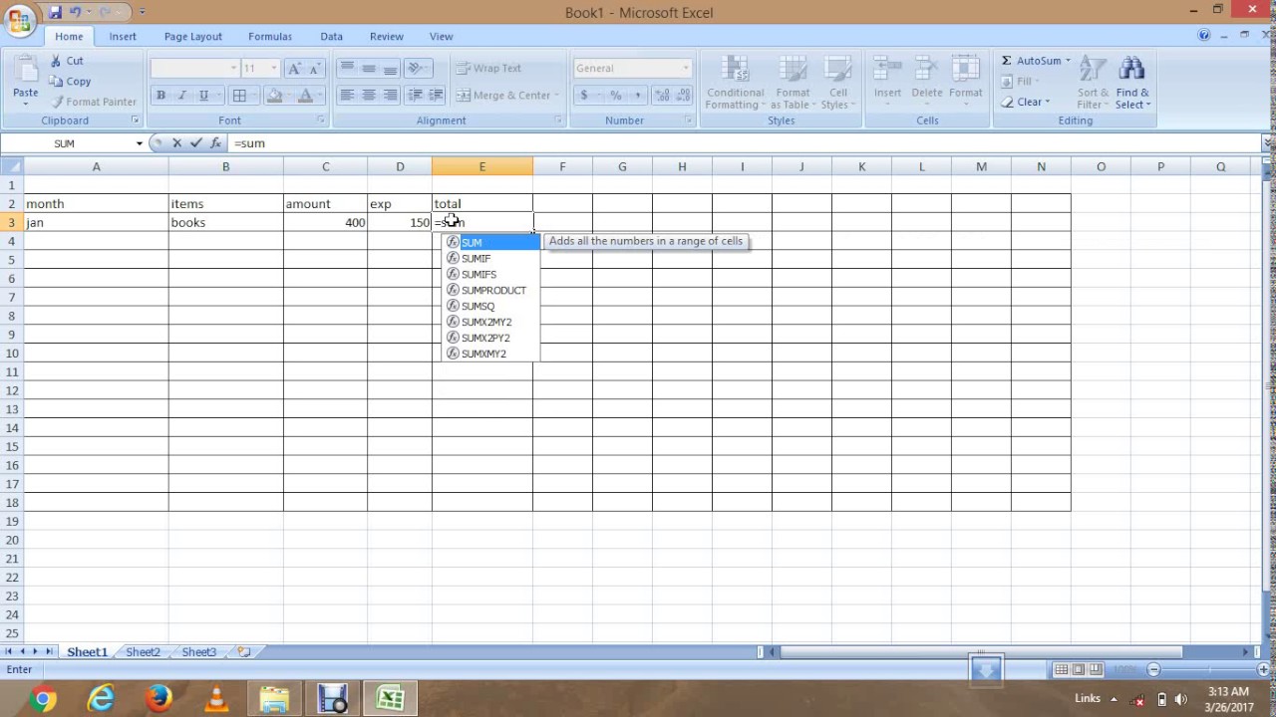Select SUMSQ from the autocomplete list
Screen dimensions: 1276x717
[x=492, y=306]
